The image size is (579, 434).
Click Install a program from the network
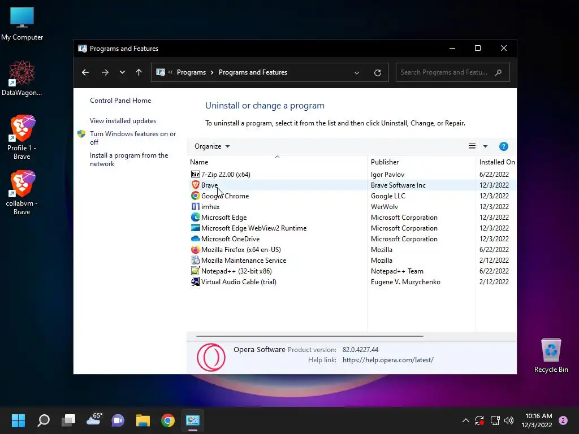pyautogui.click(x=129, y=159)
